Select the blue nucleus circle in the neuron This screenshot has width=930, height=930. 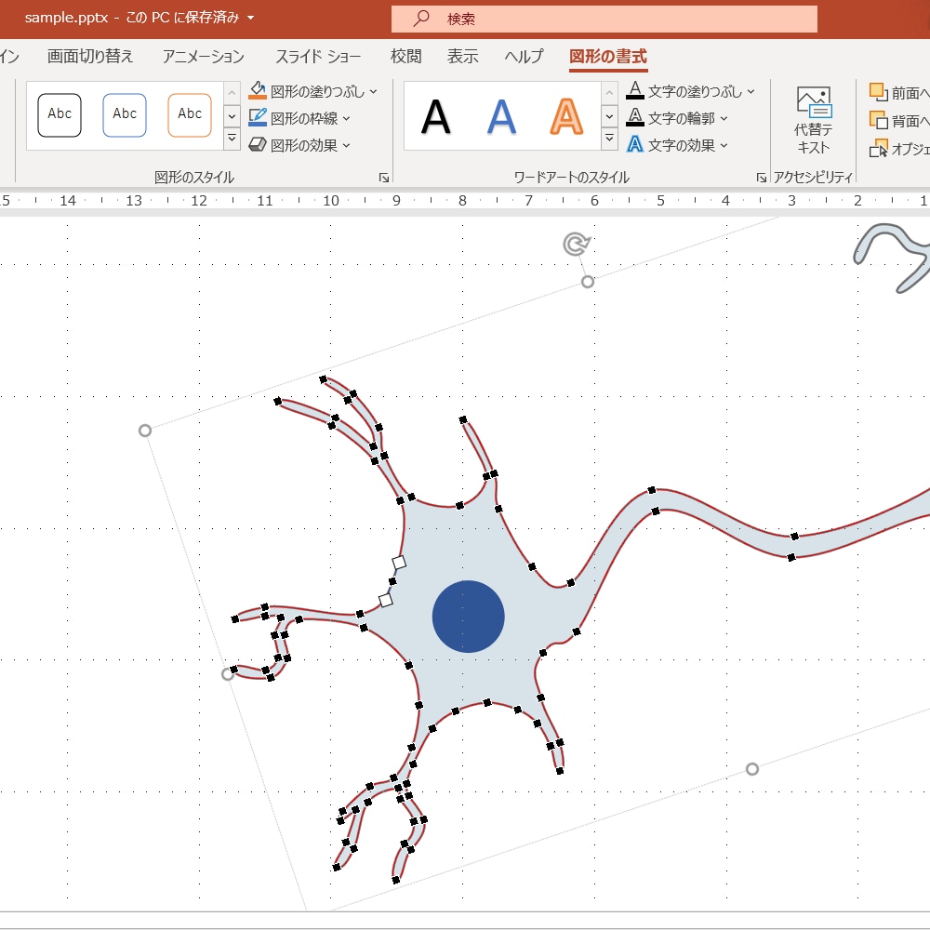(x=469, y=617)
